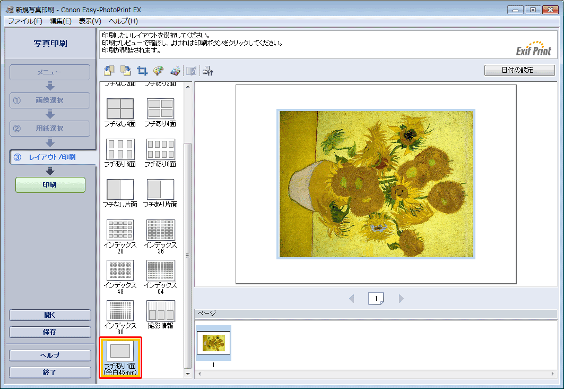Go back to the 画像選択 step
The width and height of the screenshot is (564, 389).
point(50,100)
